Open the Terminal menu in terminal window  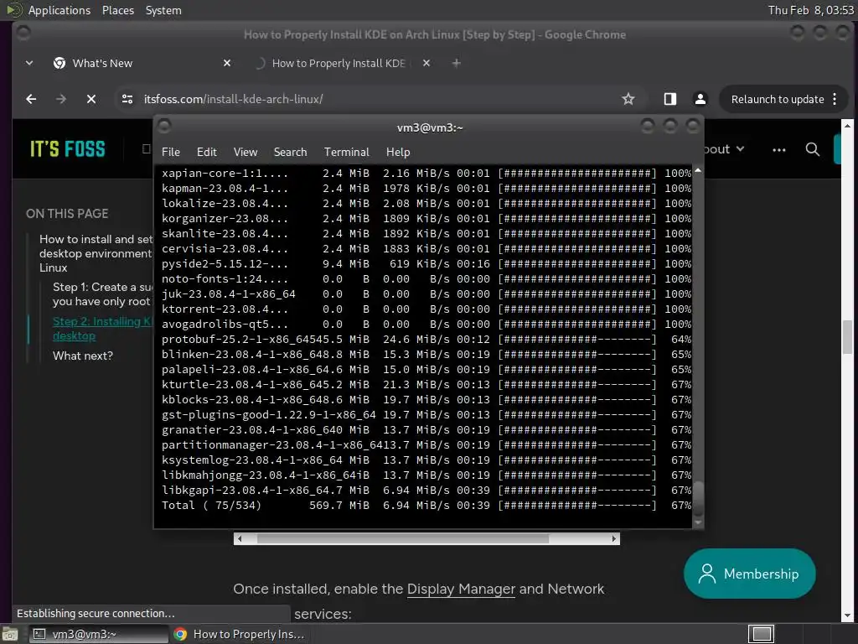(x=346, y=152)
